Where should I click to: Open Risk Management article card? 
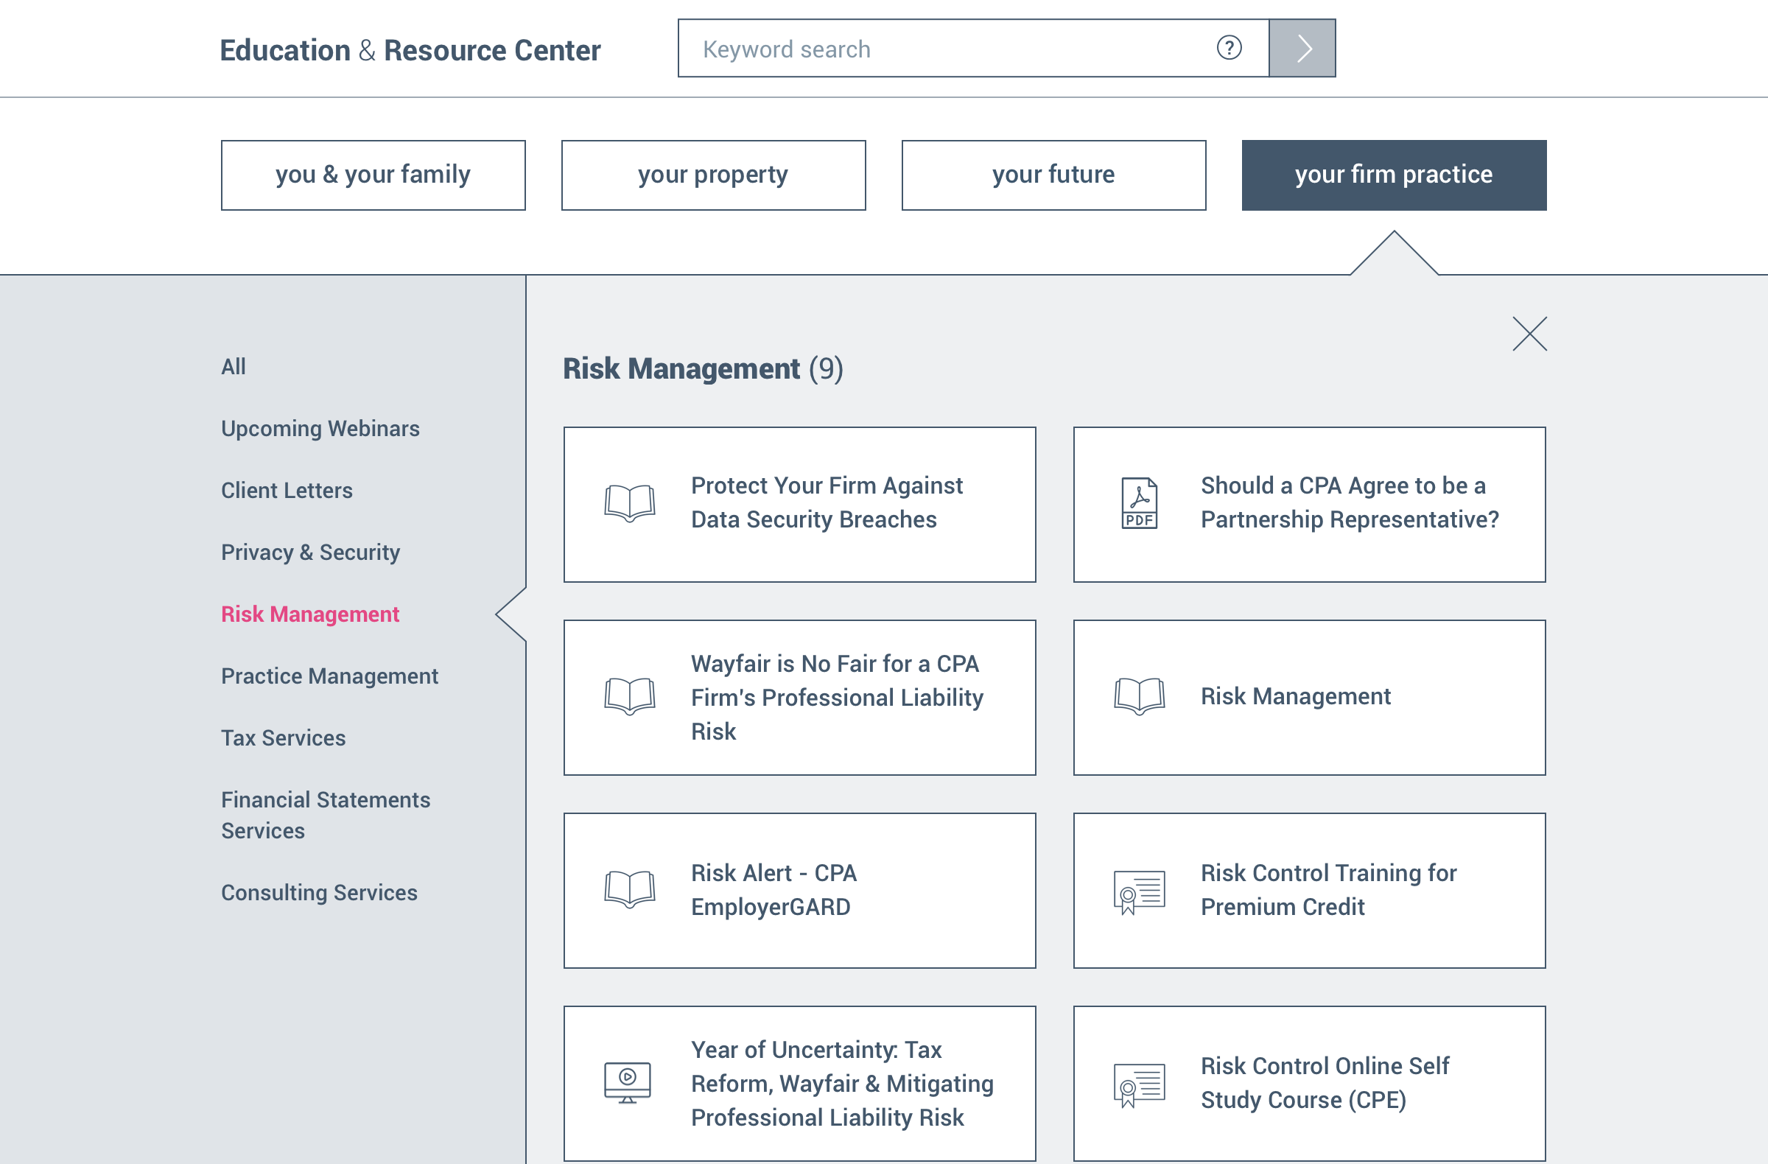click(1309, 697)
